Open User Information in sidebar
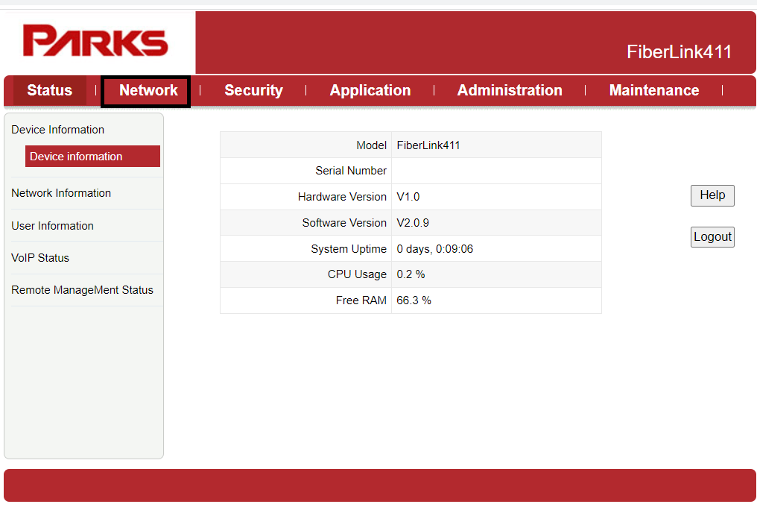This screenshot has width=757, height=507. [x=53, y=226]
